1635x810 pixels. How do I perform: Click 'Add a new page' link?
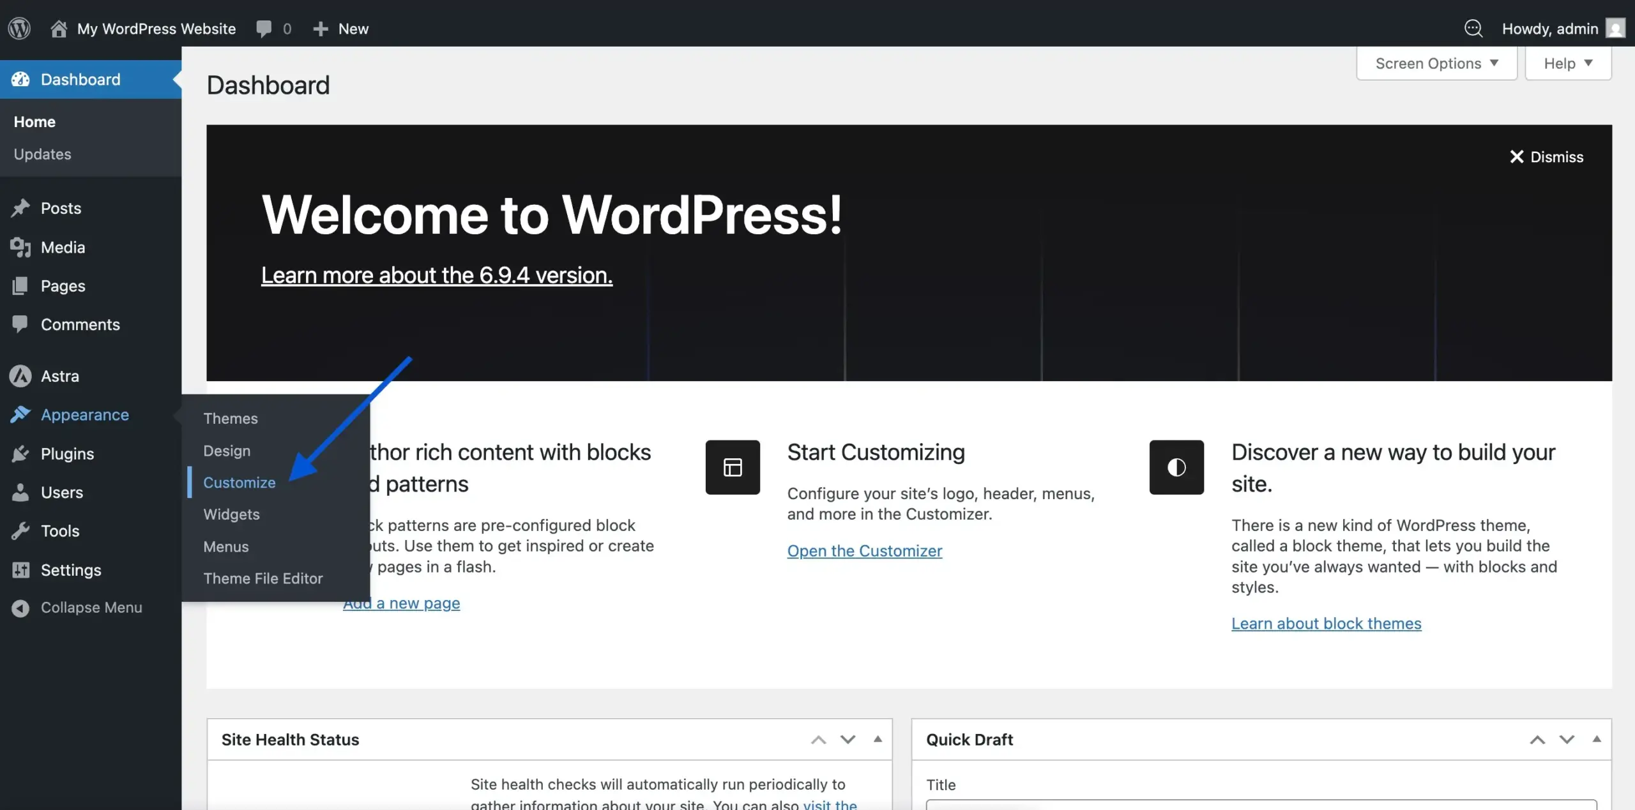(x=402, y=603)
